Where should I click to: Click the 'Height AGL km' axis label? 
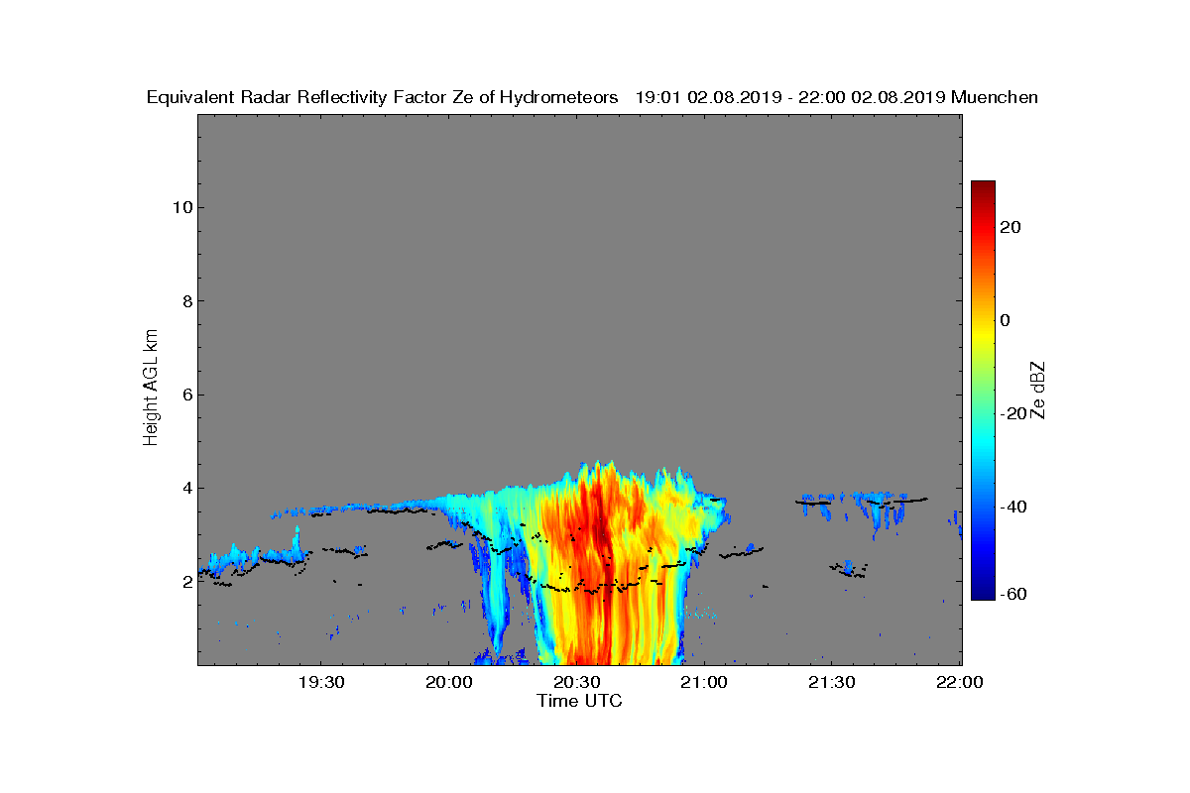click(x=151, y=390)
